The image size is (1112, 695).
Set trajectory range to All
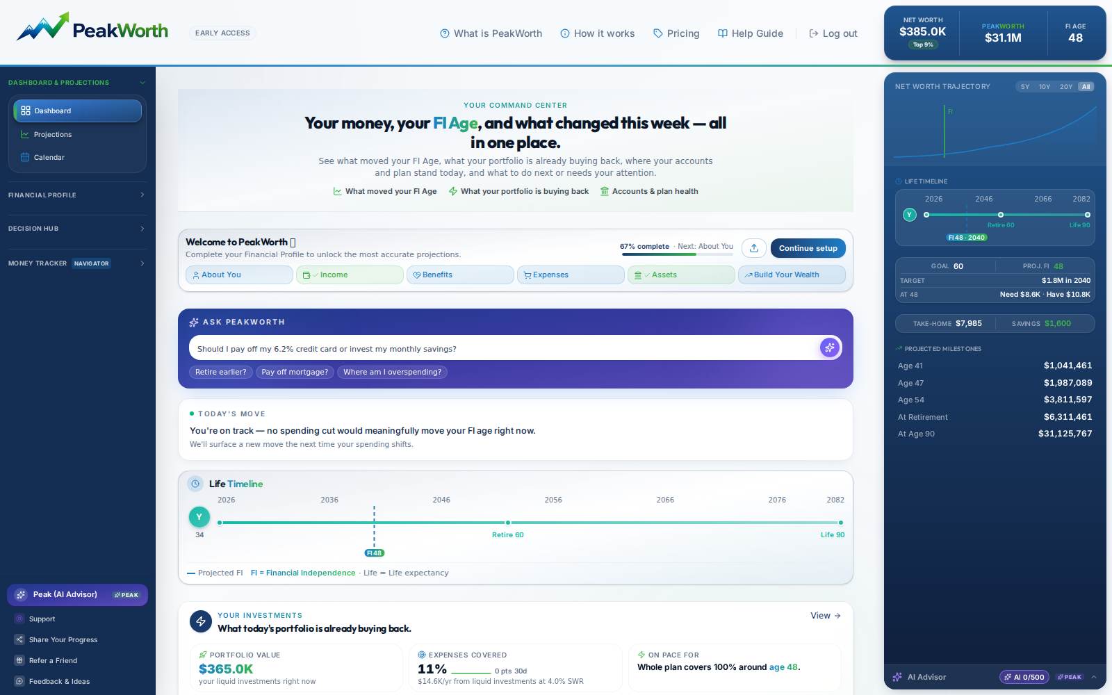[x=1086, y=87]
